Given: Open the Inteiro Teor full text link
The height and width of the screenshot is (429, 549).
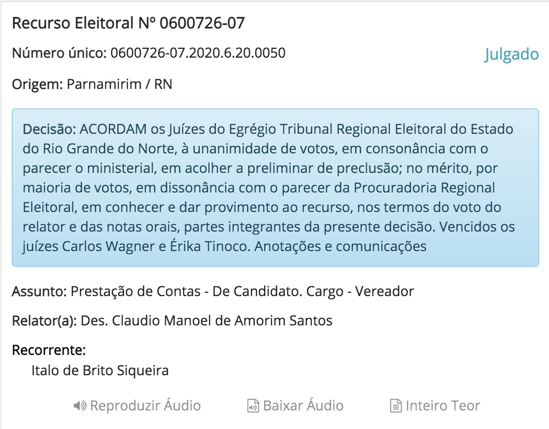Looking at the screenshot, I should coord(443,406).
